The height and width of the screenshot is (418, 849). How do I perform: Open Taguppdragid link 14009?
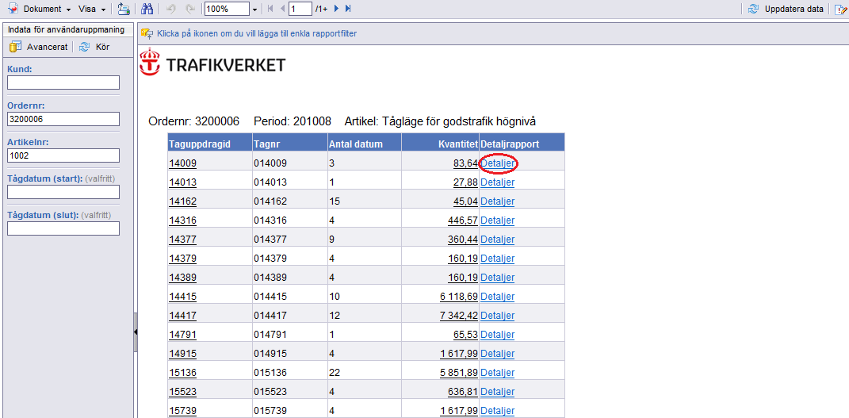coord(182,163)
